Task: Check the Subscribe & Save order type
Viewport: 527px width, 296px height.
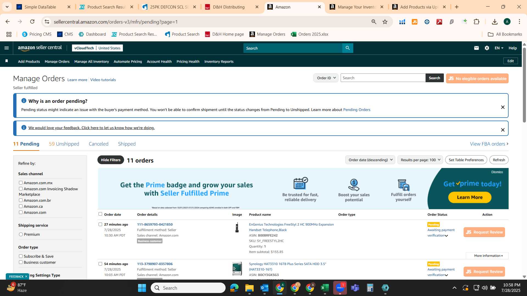Action: pos(21,256)
